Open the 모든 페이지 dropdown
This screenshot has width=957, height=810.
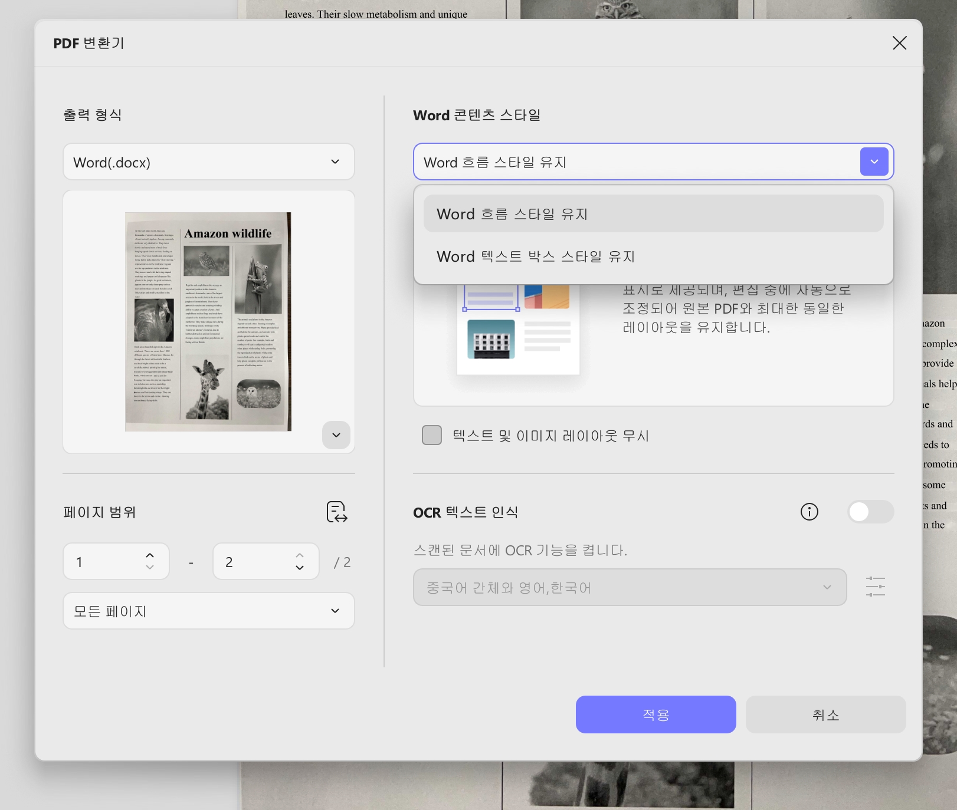pos(208,611)
